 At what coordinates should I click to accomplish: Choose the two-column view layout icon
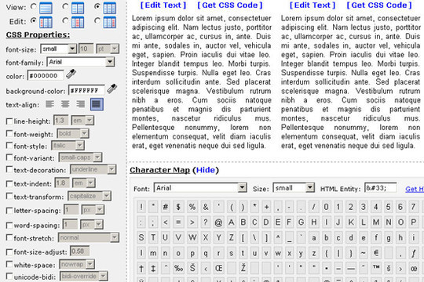78,8
